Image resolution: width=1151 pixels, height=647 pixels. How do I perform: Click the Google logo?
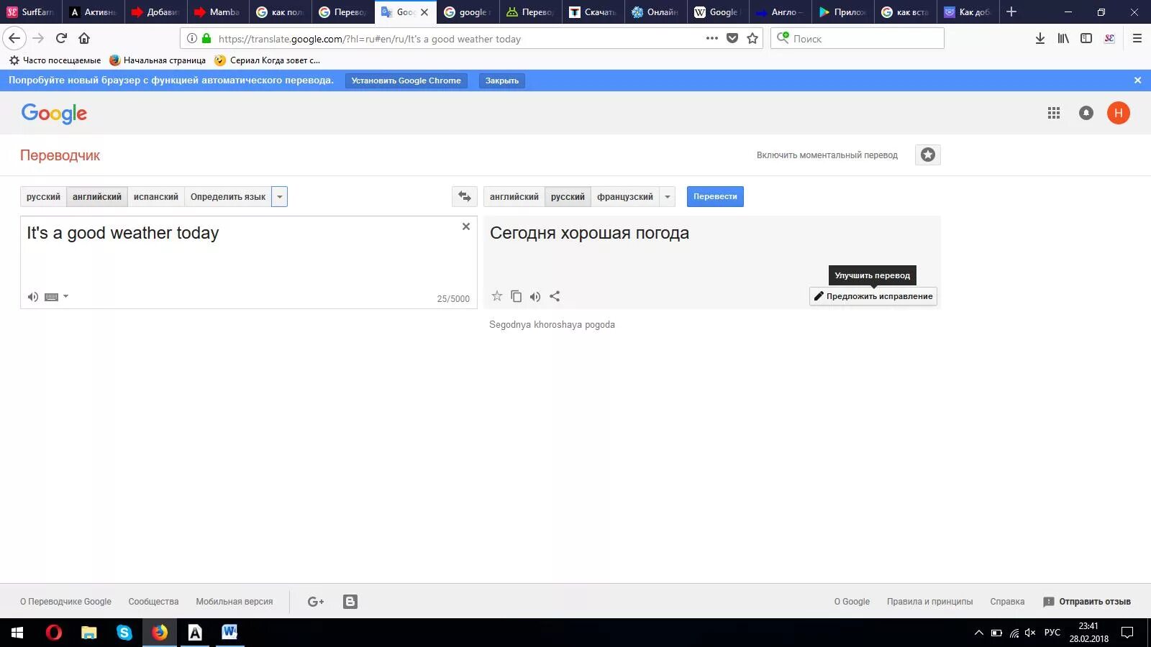pyautogui.click(x=54, y=114)
